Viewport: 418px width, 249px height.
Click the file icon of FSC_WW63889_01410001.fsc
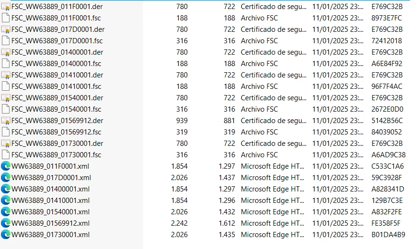[6, 86]
